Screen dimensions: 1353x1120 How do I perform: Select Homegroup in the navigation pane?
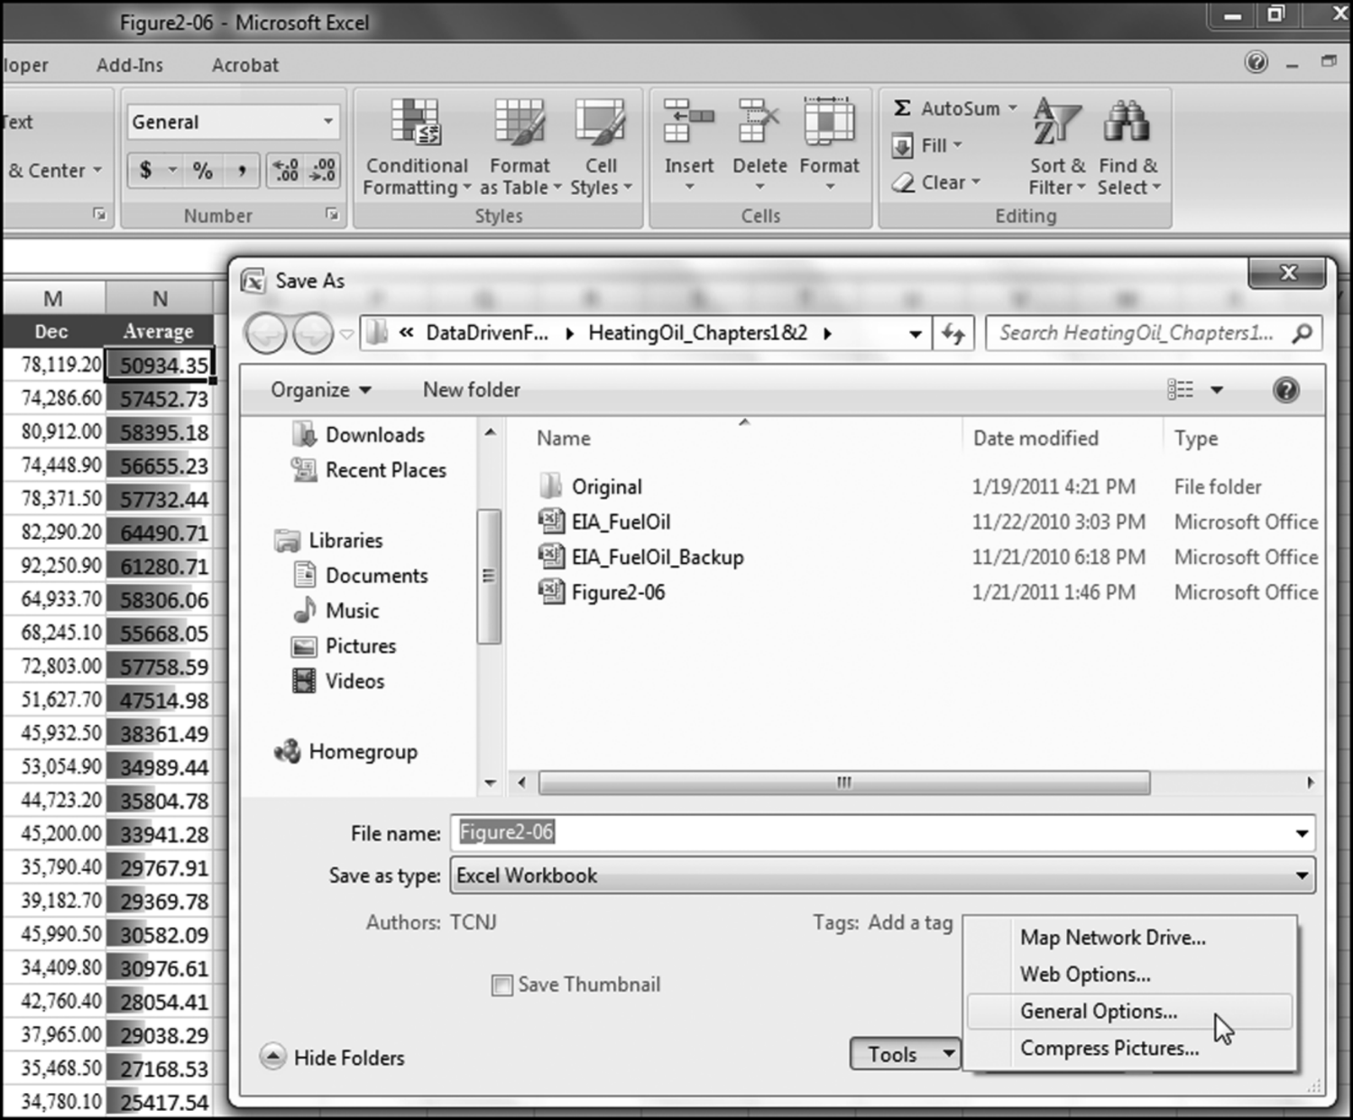coord(345,752)
